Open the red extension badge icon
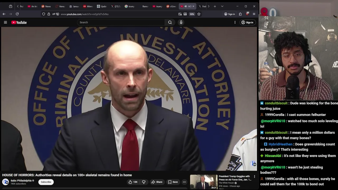338x190 pixels. point(247,14)
